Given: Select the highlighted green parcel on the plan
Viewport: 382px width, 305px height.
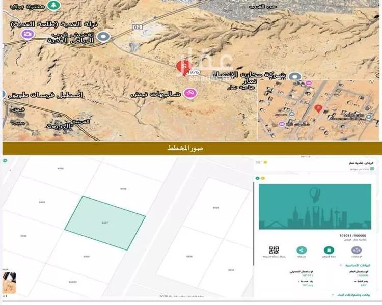Looking at the screenshot, I should pyautogui.click(x=105, y=223).
